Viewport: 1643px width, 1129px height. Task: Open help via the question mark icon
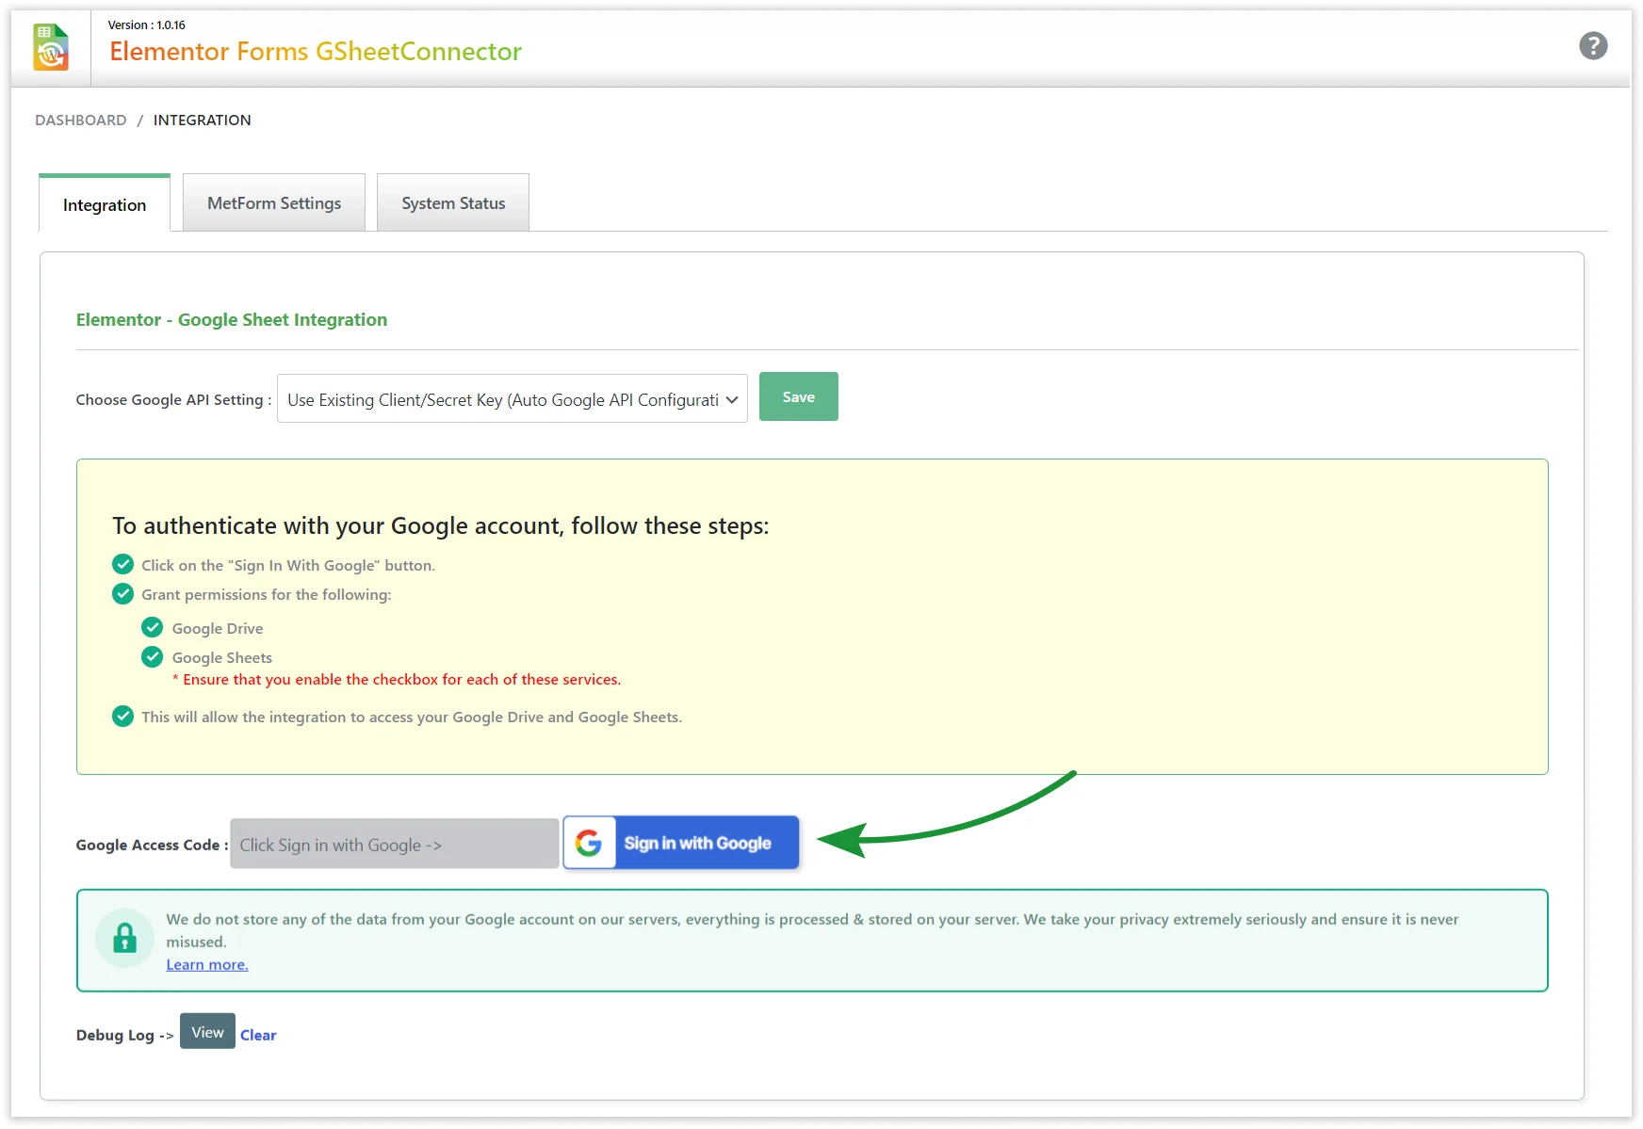pyautogui.click(x=1593, y=45)
